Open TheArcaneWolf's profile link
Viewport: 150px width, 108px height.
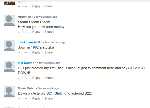(x=29, y=42)
